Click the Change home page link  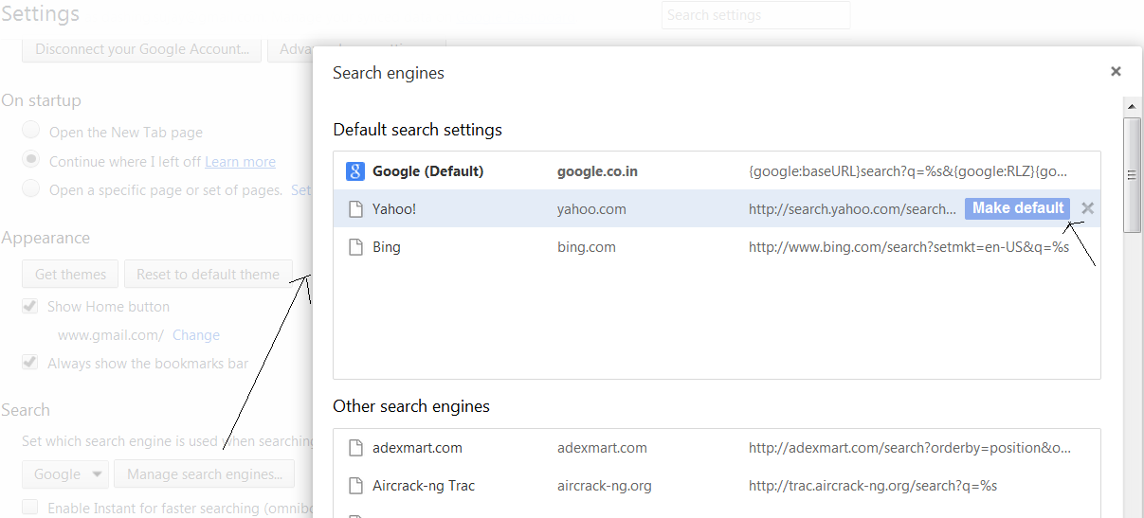point(196,334)
